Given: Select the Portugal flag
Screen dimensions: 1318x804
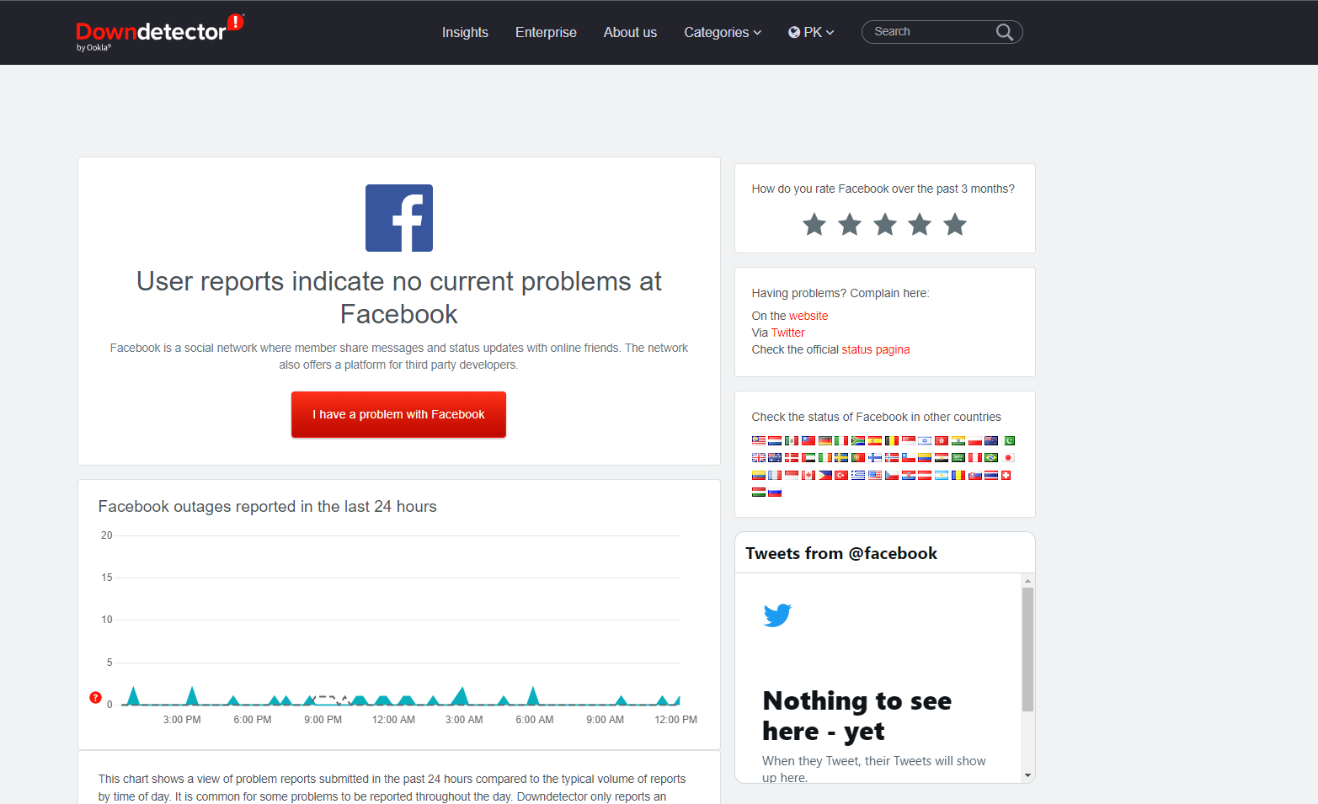Looking at the screenshot, I should tap(858, 458).
